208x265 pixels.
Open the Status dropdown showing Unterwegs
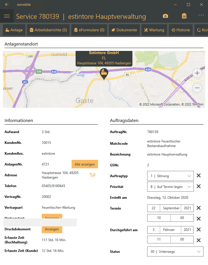coord(175,252)
